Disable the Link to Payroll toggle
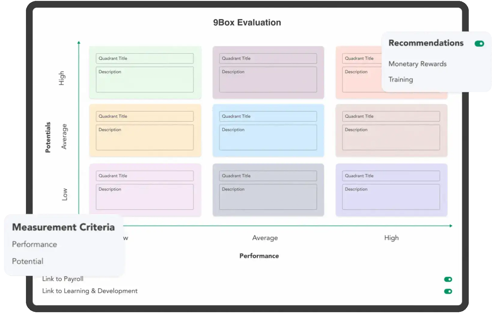The width and height of the screenshot is (495, 314). [x=448, y=279]
